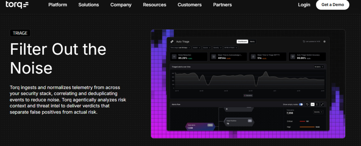Toggle the Show empty nodes switch
The height and width of the screenshot is (146, 361).
(x=301, y=104)
